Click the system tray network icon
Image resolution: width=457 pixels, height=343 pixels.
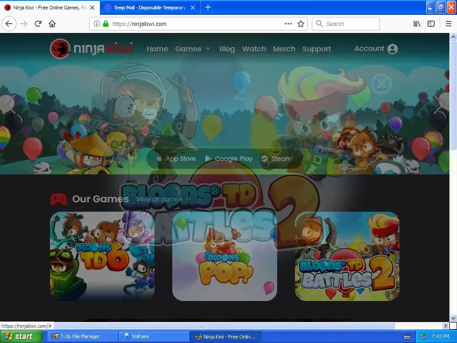(x=424, y=336)
